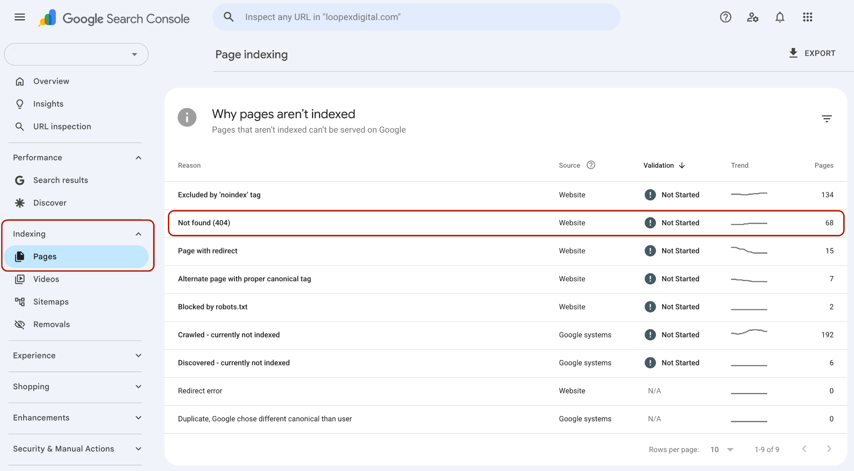Click the Overview home icon

20,81
